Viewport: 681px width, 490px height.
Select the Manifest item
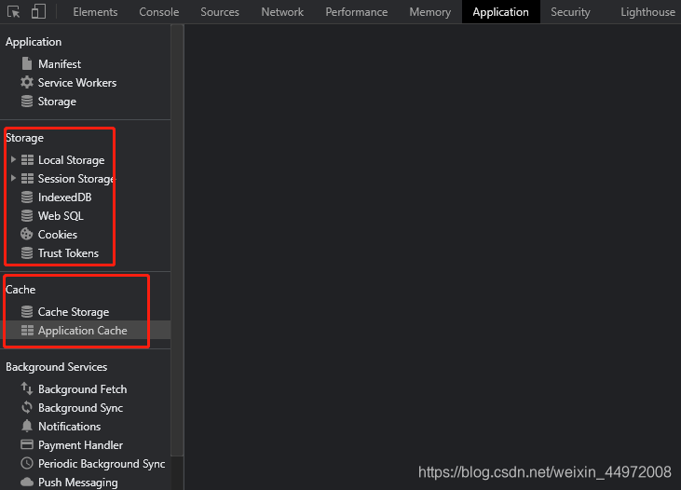(60, 64)
